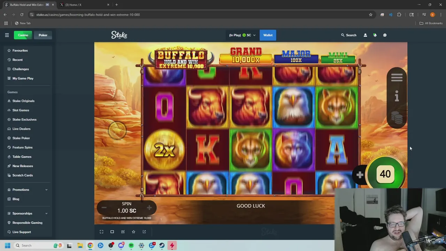Screen dimensions: 446x251
Task: Open the coin stack bet settings
Action: point(397,117)
